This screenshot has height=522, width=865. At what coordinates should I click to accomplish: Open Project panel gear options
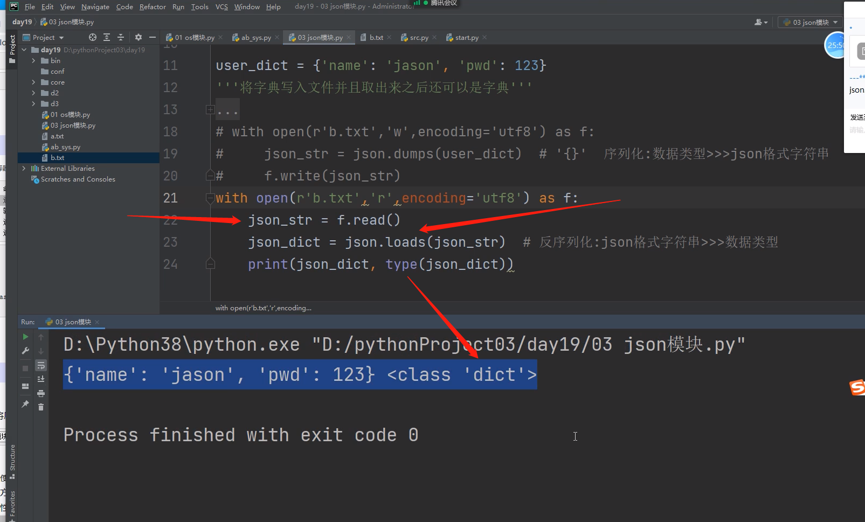click(139, 37)
